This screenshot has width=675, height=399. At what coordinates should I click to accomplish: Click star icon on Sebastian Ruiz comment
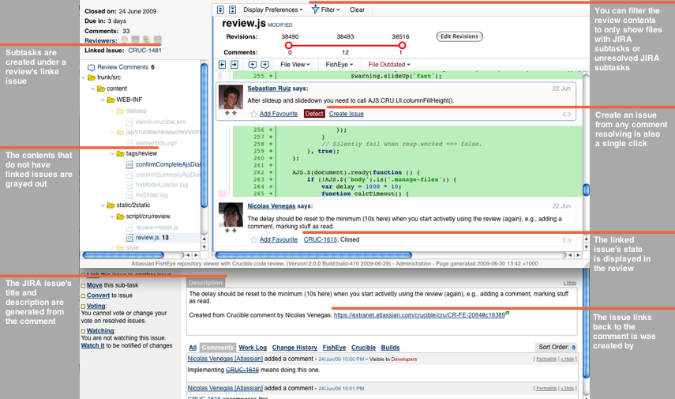click(x=253, y=114)
